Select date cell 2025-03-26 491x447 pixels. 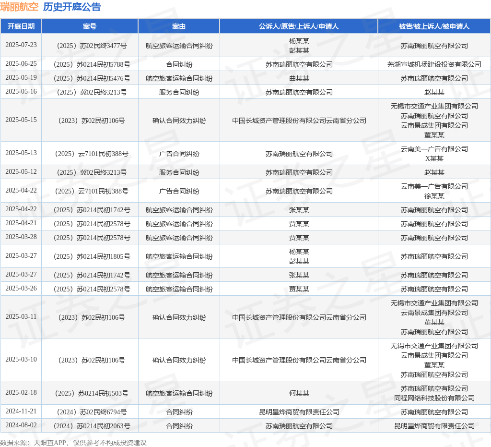click(x=21, y=288)
